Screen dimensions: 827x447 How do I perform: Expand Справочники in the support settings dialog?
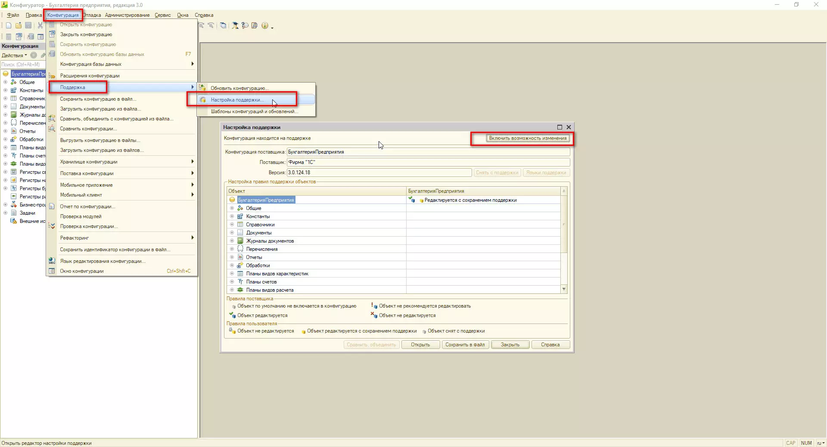coord(232,225)
